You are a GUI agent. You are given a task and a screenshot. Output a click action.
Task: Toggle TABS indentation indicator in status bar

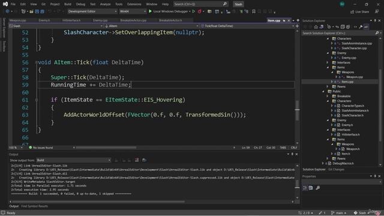click(x=283, y=148)
